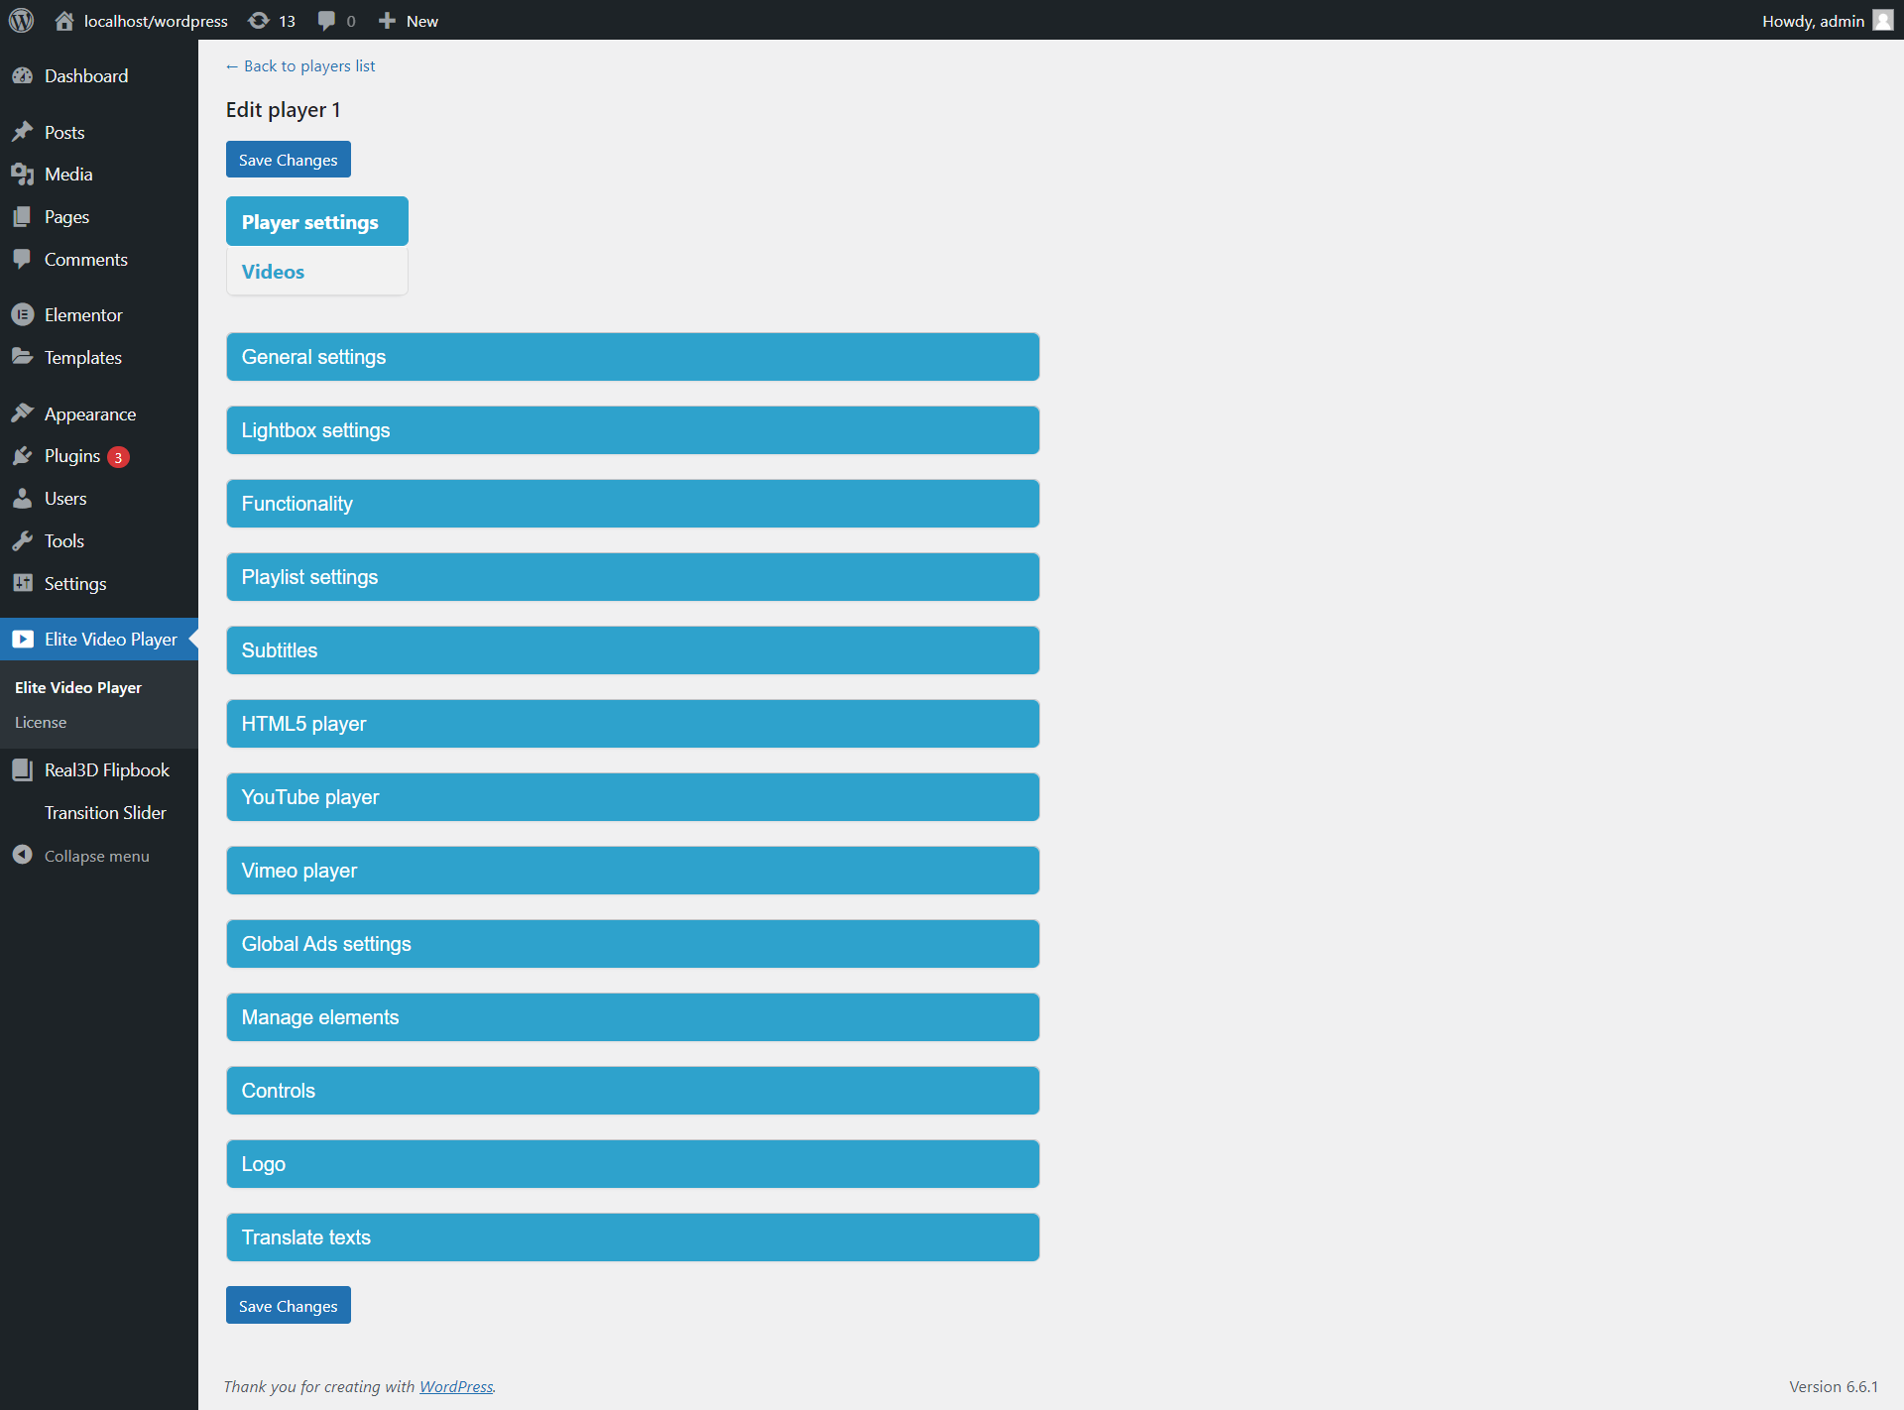Expand the General settings section
Viewport: 1904px width, 1410px height.
[x=633, y=357]
